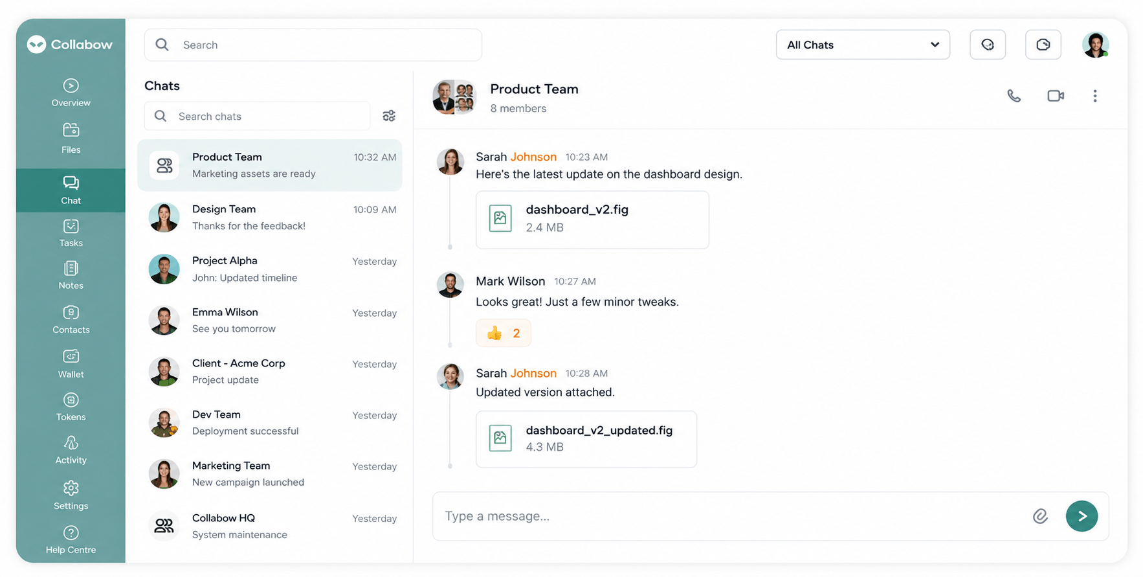The image size is (1143, 577).
Task: Start a voice call with Product Team
Action: (1014, 96)
